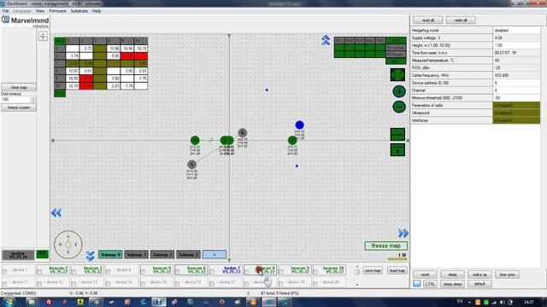Click the clear map button

coord(19,87)
